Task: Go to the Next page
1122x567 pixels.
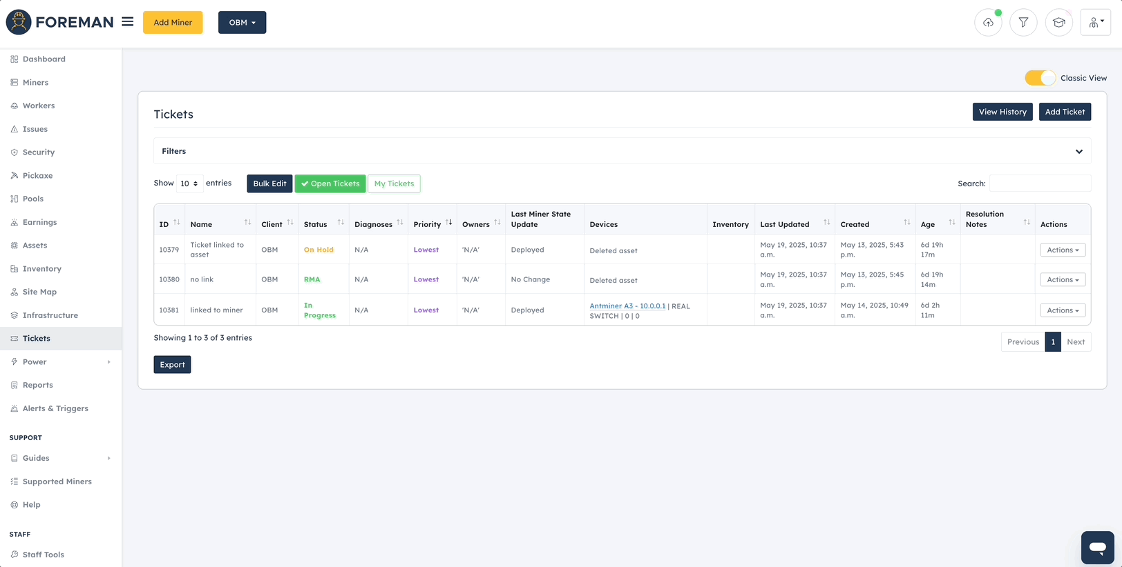Action: [1076, 342]
